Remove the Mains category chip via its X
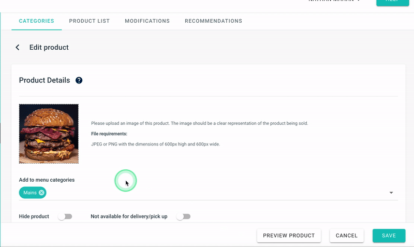 coord(42,193)
